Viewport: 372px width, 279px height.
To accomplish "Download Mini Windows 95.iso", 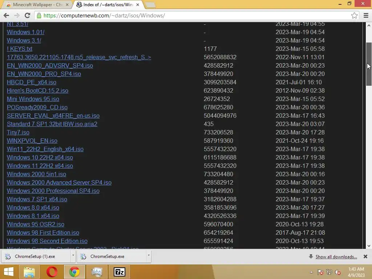I will (x=33, y=99).
